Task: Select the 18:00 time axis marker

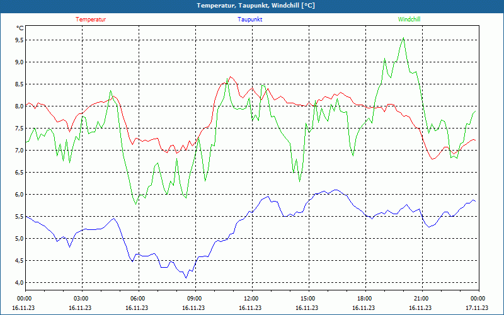Action: [x=365, y=299]
